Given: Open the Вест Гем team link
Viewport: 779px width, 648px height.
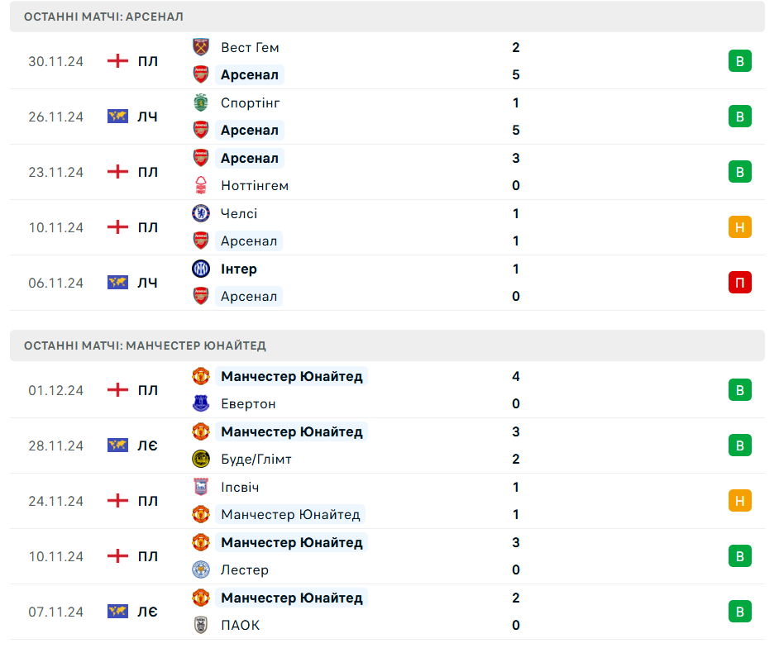Looking at the screenshot, I should click(x=250, y=47).
